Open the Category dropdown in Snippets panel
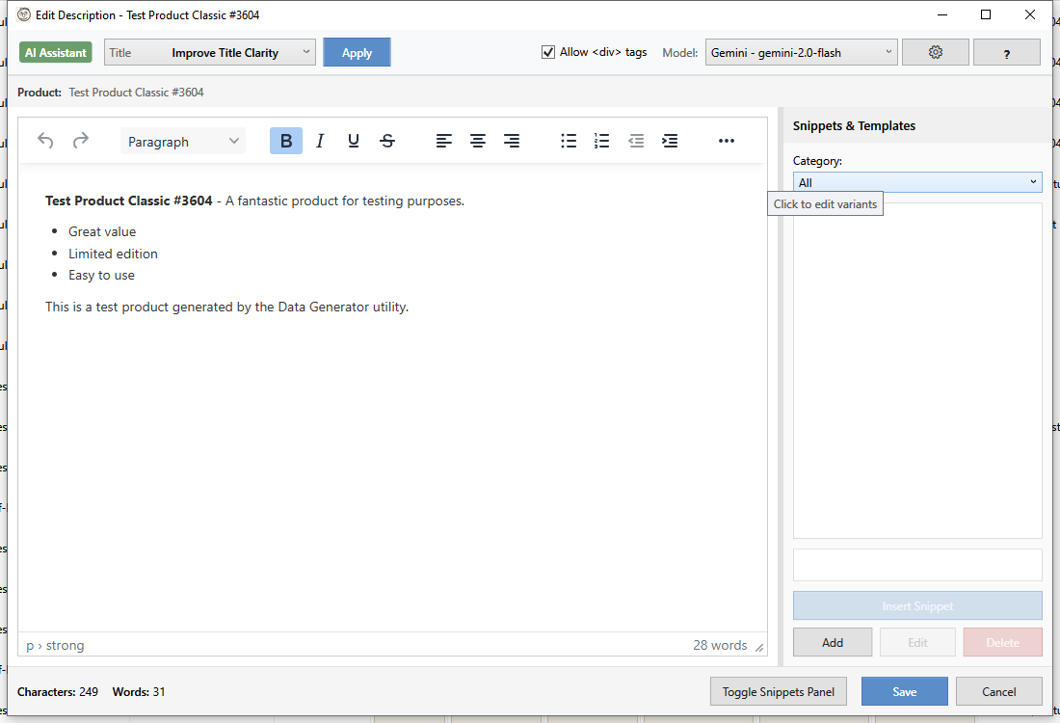Image resolution: width=1060 pixels, height=723 pixels. coord(916,181)
